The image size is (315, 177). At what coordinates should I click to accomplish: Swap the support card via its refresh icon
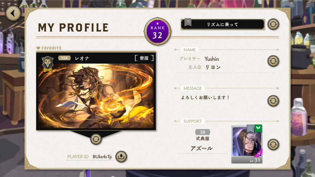point(273,144)
